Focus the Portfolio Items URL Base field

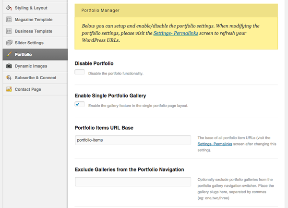pos(133,140)
